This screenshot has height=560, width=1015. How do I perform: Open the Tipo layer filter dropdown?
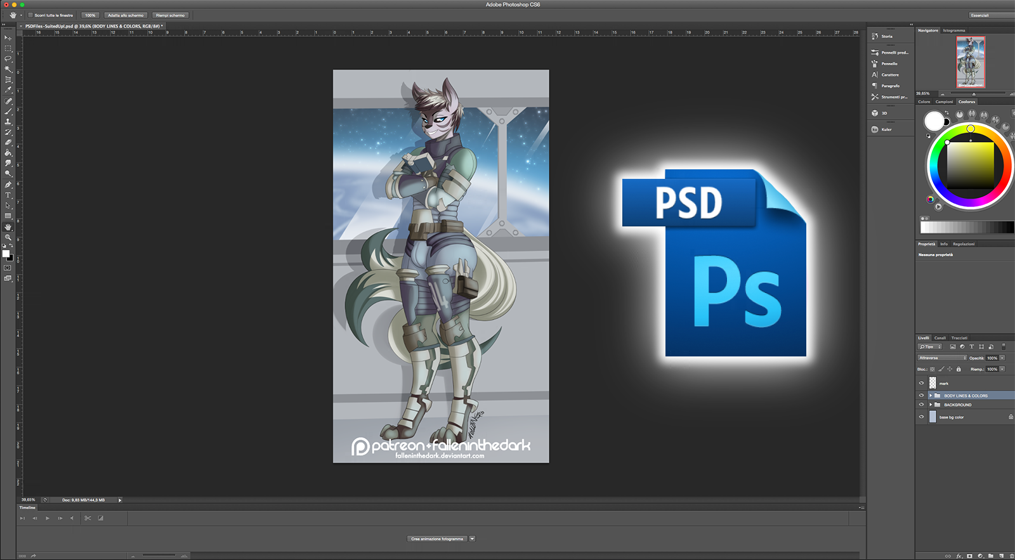tap(929, 347)
